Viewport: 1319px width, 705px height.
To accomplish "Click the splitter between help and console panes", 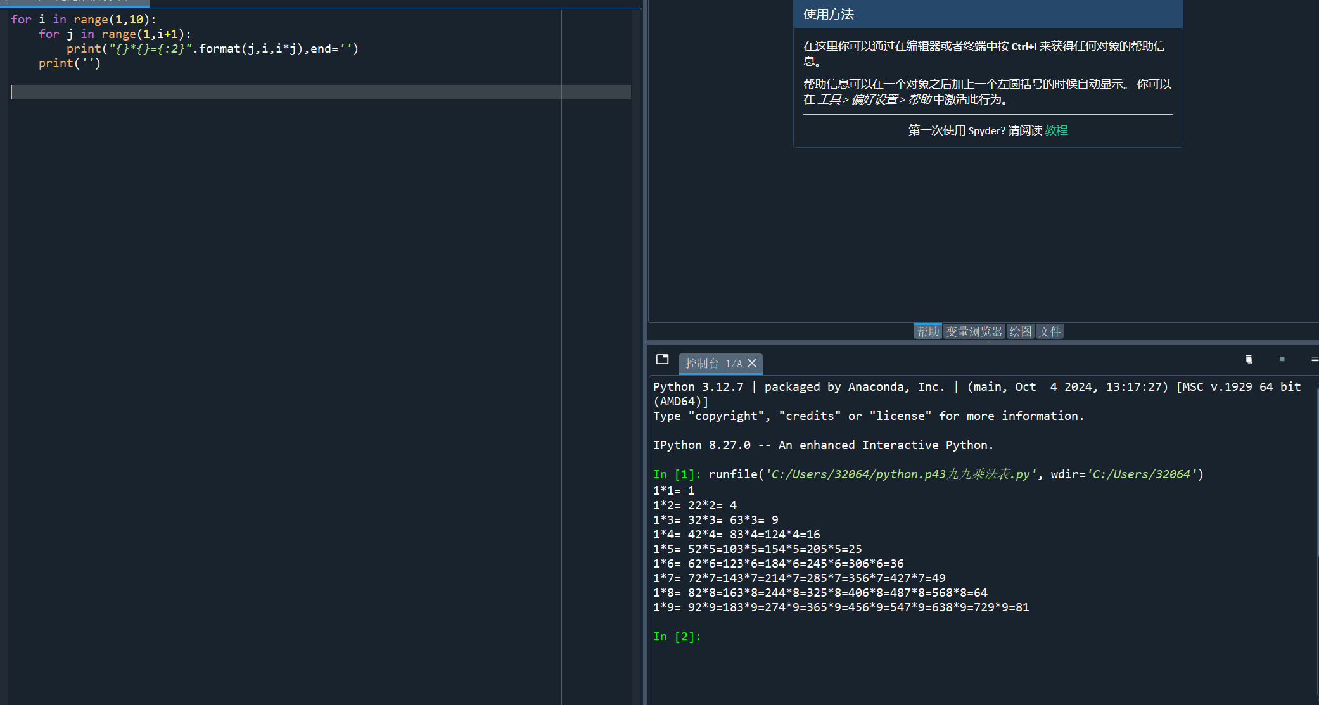I will click(982, 343).
